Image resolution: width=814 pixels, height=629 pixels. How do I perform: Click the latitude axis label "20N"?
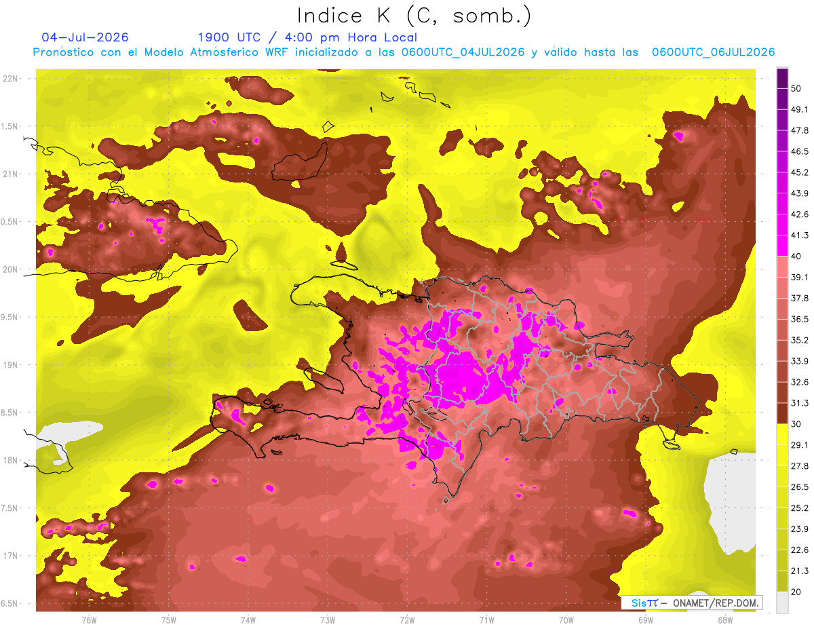(x=10, y=270)
